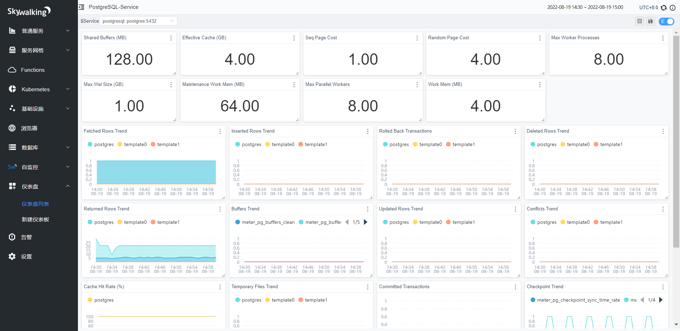The height and width of the screenshot is (331, 680).
Task: Click the dashboard settings list icon
Action: point(640,21)
